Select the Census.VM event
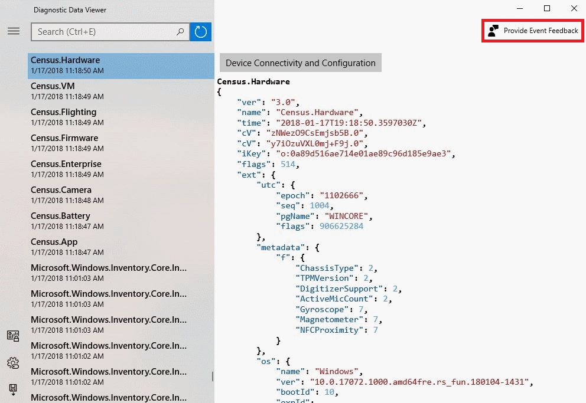 tap(121, 91)
